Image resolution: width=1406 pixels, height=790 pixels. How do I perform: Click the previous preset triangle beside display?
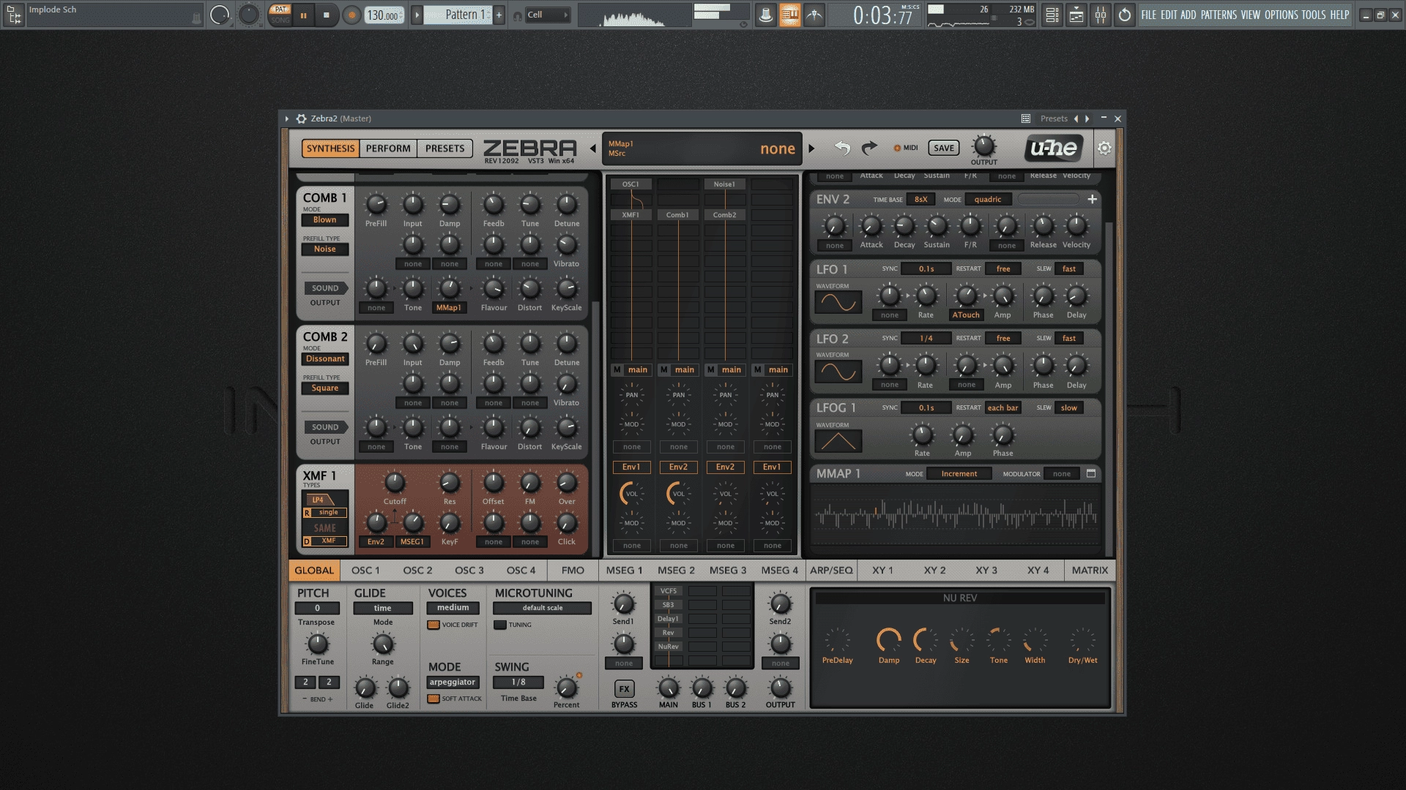pyautogui.click(x=593, y=148)
